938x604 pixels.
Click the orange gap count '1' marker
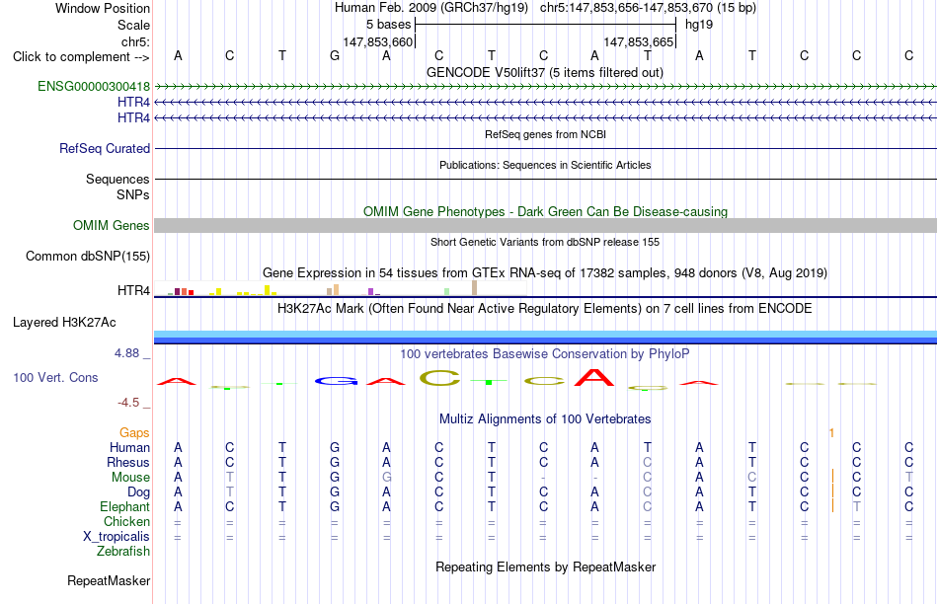click(831, 432)
